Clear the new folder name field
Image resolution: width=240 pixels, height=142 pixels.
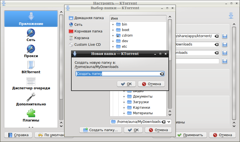[162, 74]
